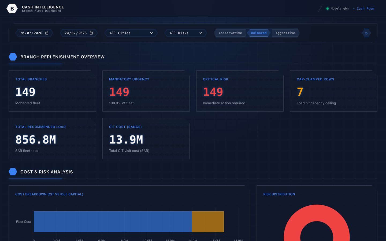The image size is (386, 241).
Task: Click the 856.8M total recommended load value
Action: (x=36, y=140)
